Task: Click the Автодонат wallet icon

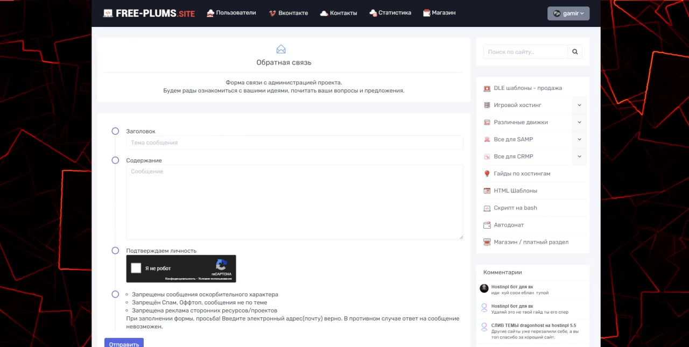Action: (487, 225)
